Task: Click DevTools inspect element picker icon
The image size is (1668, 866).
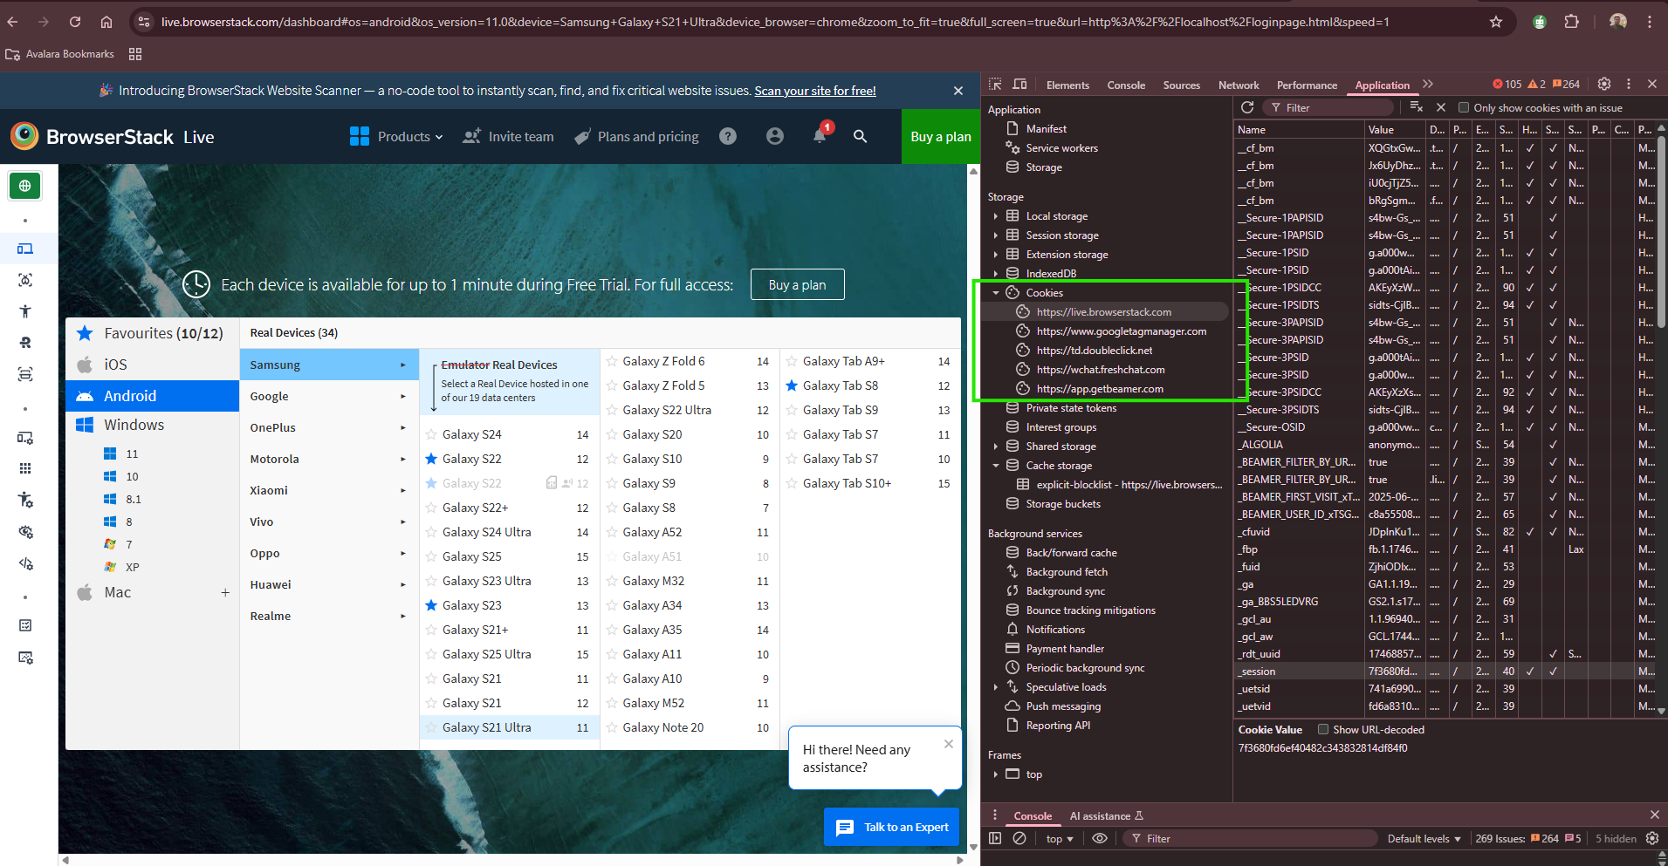Action: click(995, 85)
